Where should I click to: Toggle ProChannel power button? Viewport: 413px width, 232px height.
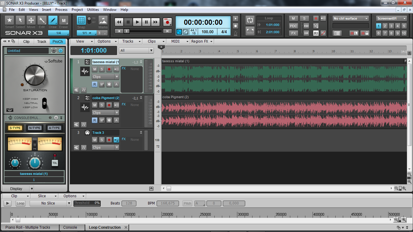coord(61,51)
